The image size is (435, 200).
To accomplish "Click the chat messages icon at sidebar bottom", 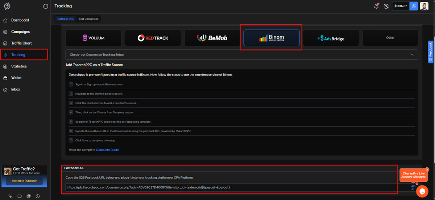I will [x=29, y=196].
